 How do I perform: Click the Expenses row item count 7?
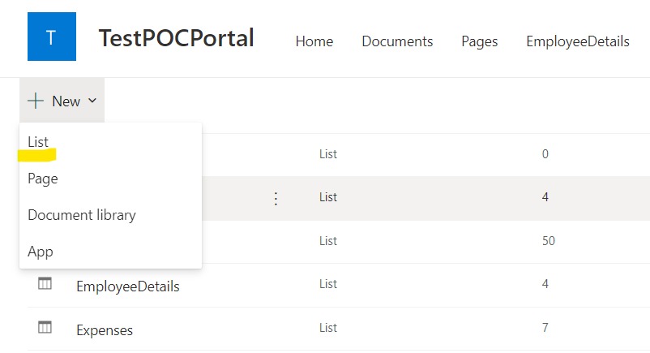(545, 328)
